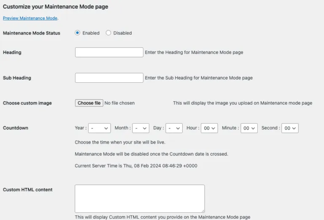Click the Sub Heading text input field

(x=109, y=78)
